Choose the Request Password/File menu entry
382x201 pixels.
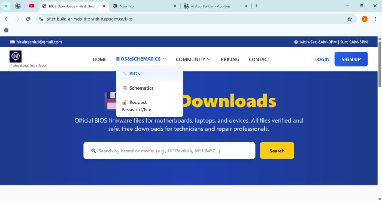coord(138,106)
